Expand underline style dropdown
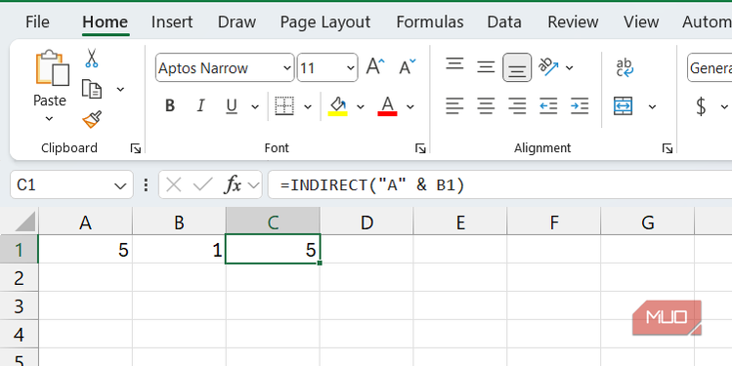The height and width of the screenshot is (366, 732). 255,106
